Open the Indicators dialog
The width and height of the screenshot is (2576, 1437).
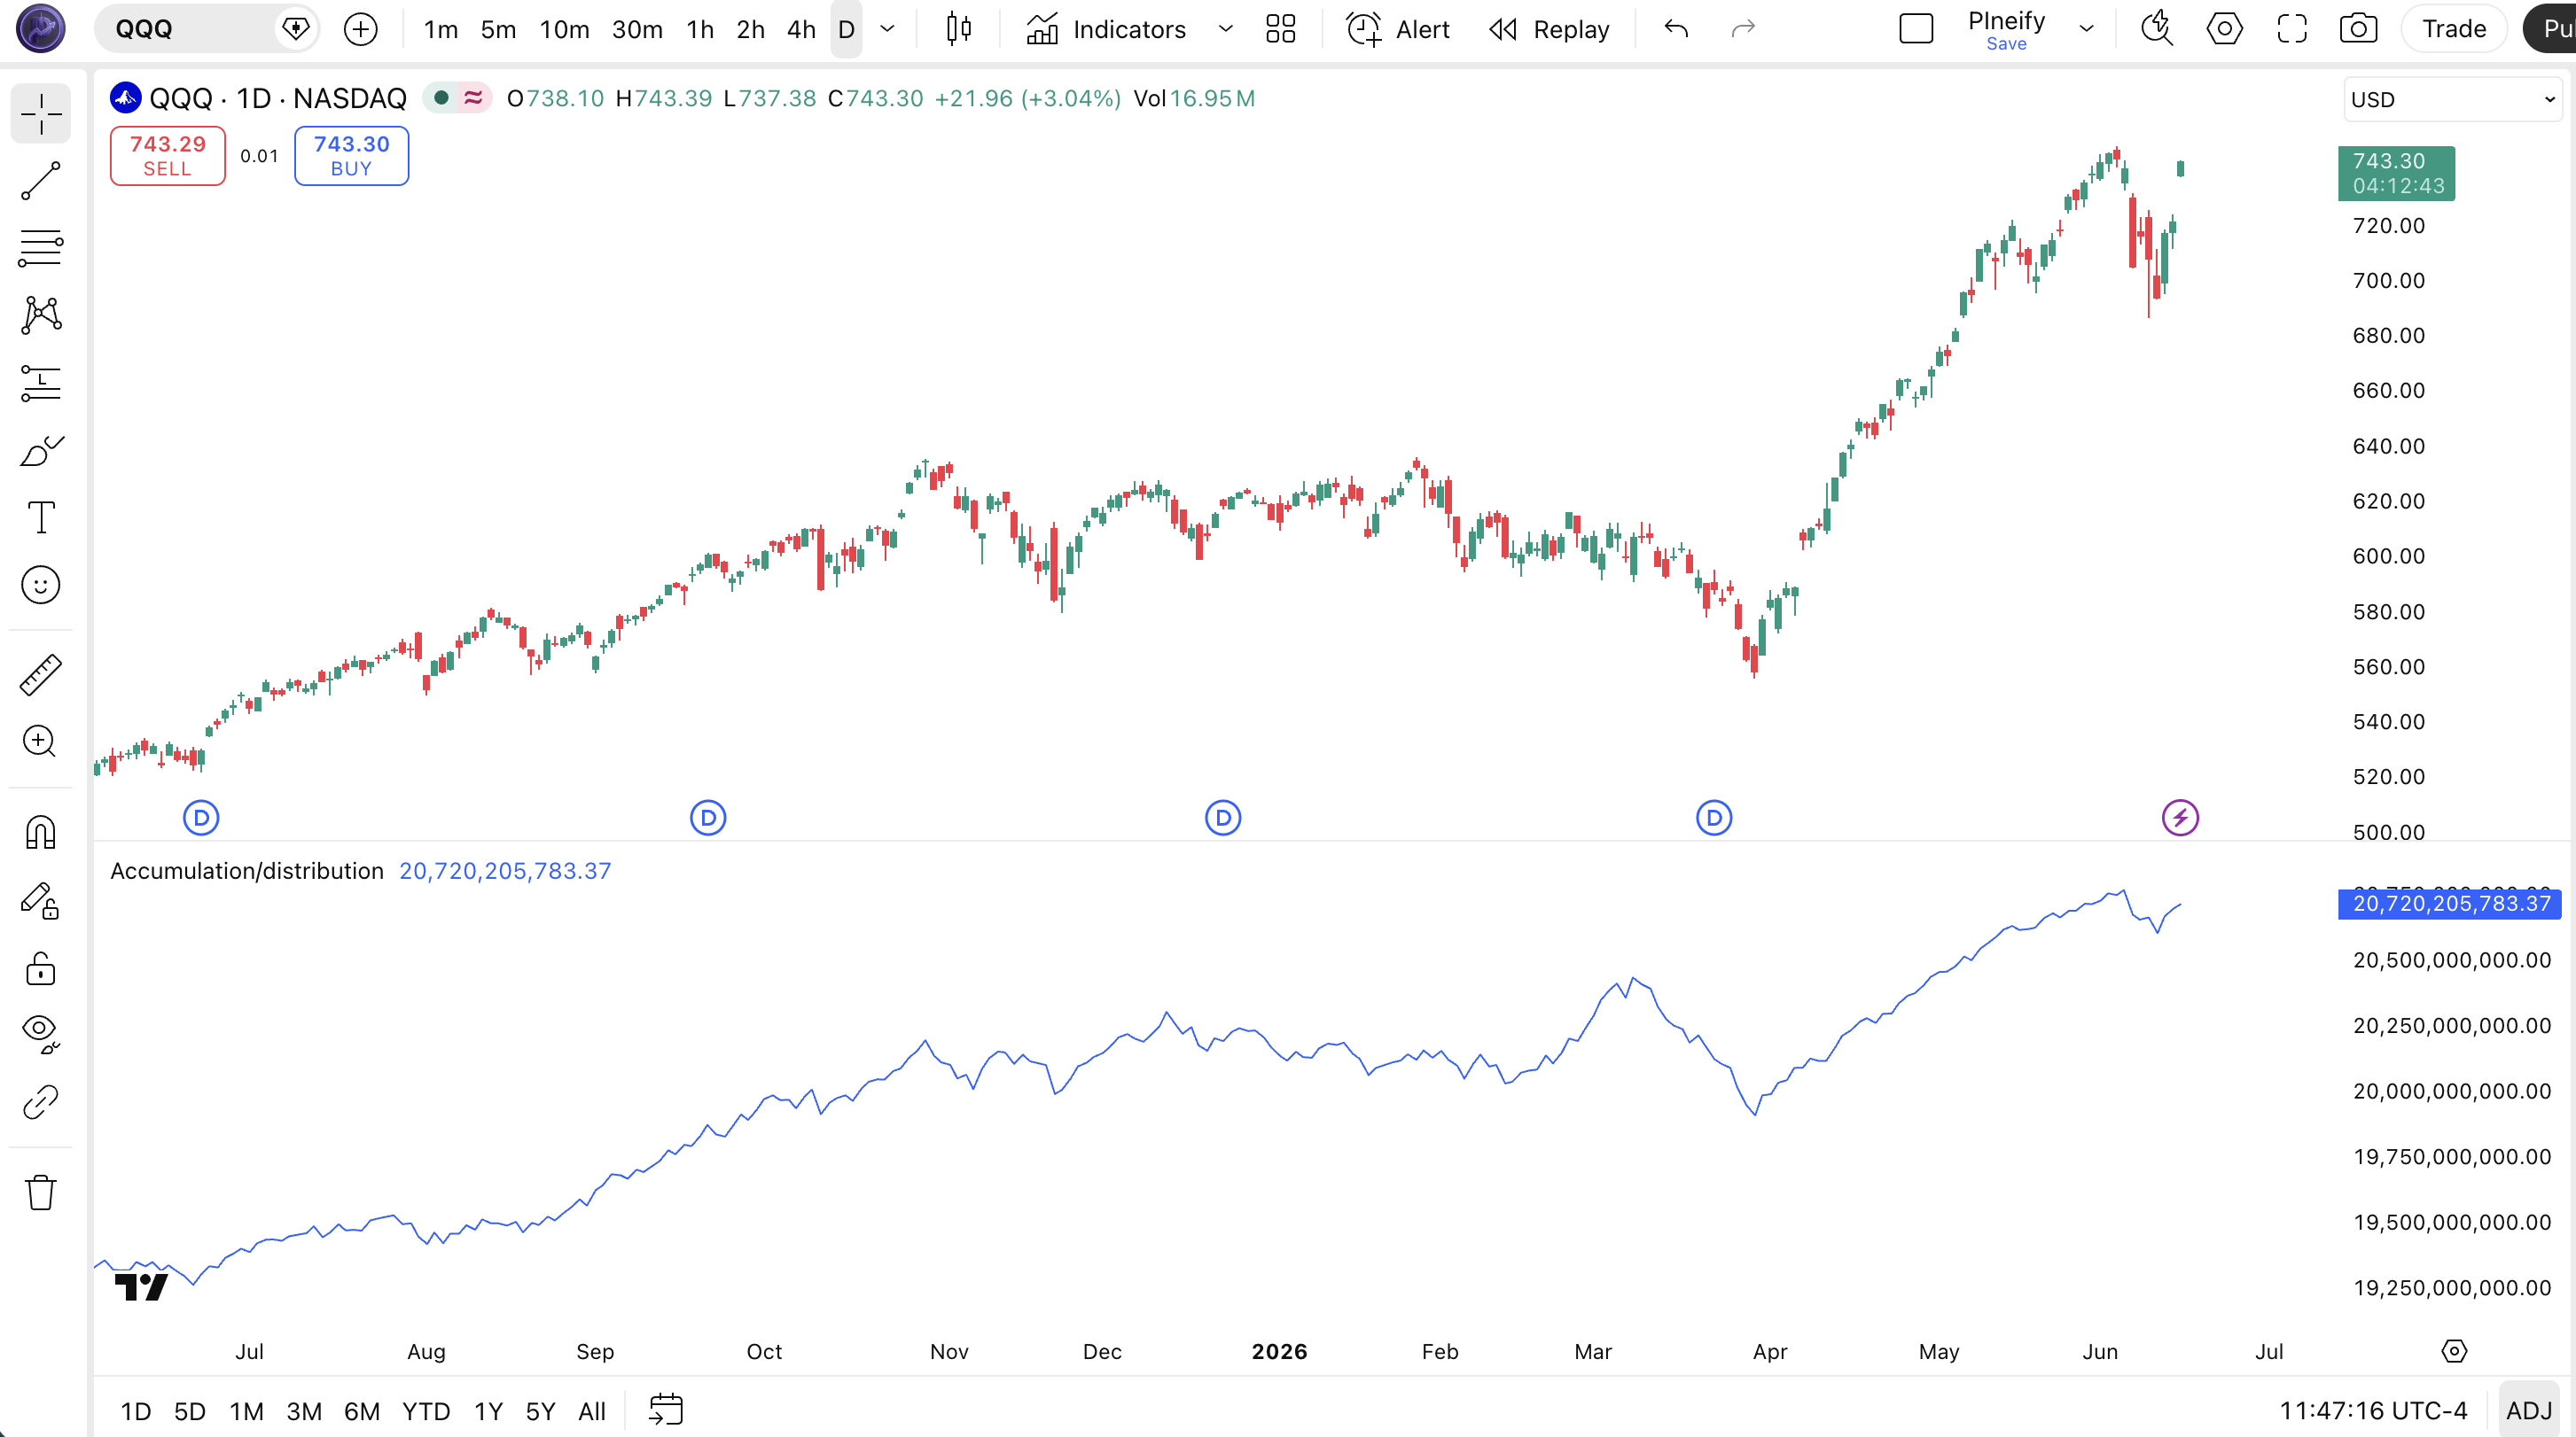point(1106,29)
